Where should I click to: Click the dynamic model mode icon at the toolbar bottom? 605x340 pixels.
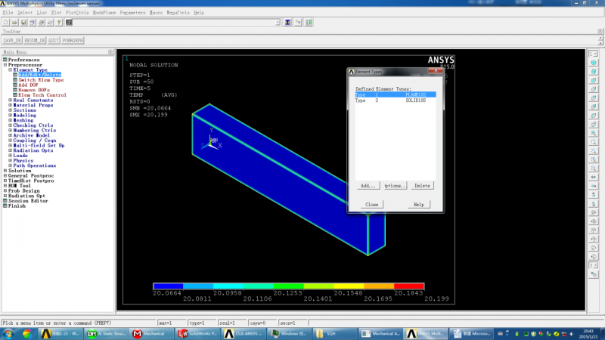coord(594,274)
